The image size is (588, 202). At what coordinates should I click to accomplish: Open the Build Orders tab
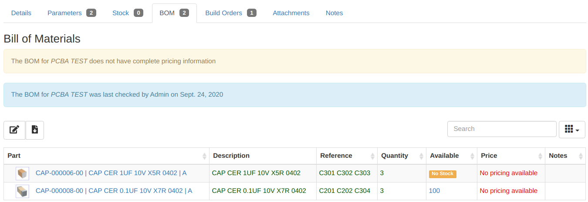pos(230,13)
